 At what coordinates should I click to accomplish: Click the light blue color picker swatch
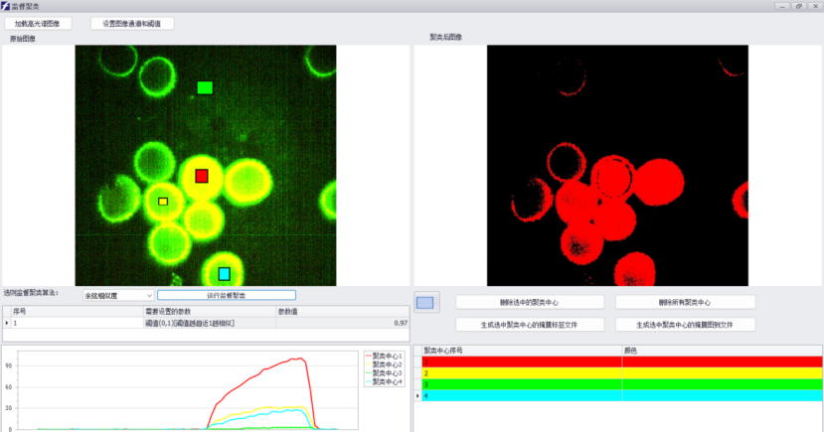[x=425, y=302]
